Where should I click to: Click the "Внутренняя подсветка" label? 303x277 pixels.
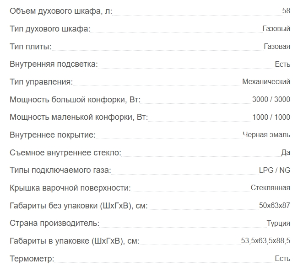(x=54, y=64)
